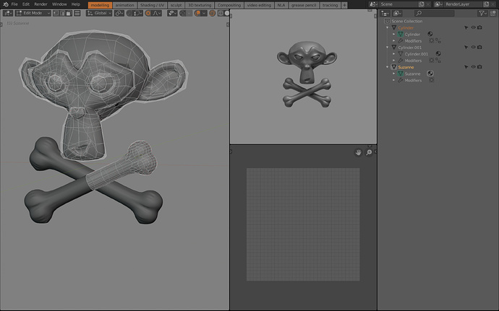Toggle X-ray view icon
This screenshot has height=311, width=499.
[212, 13]
